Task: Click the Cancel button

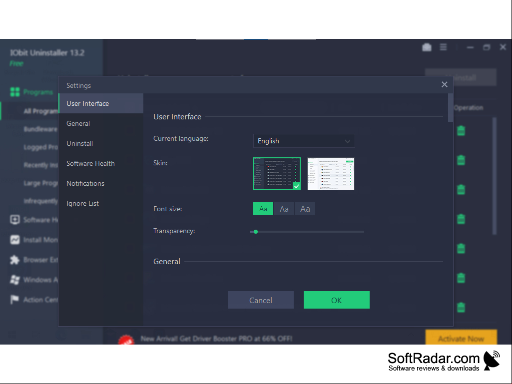Action: 261,300
